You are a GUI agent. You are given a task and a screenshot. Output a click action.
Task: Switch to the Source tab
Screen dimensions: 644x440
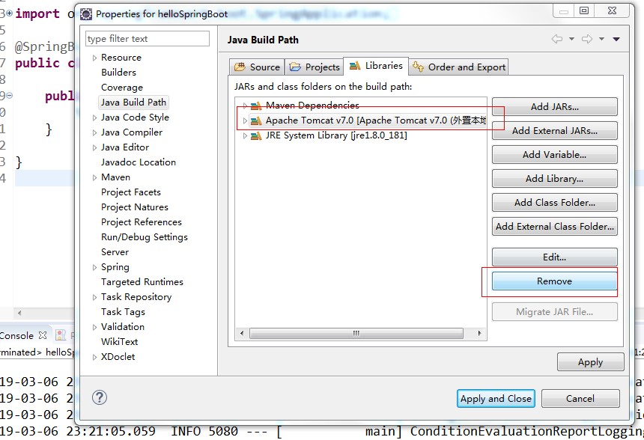pos(257,67)
